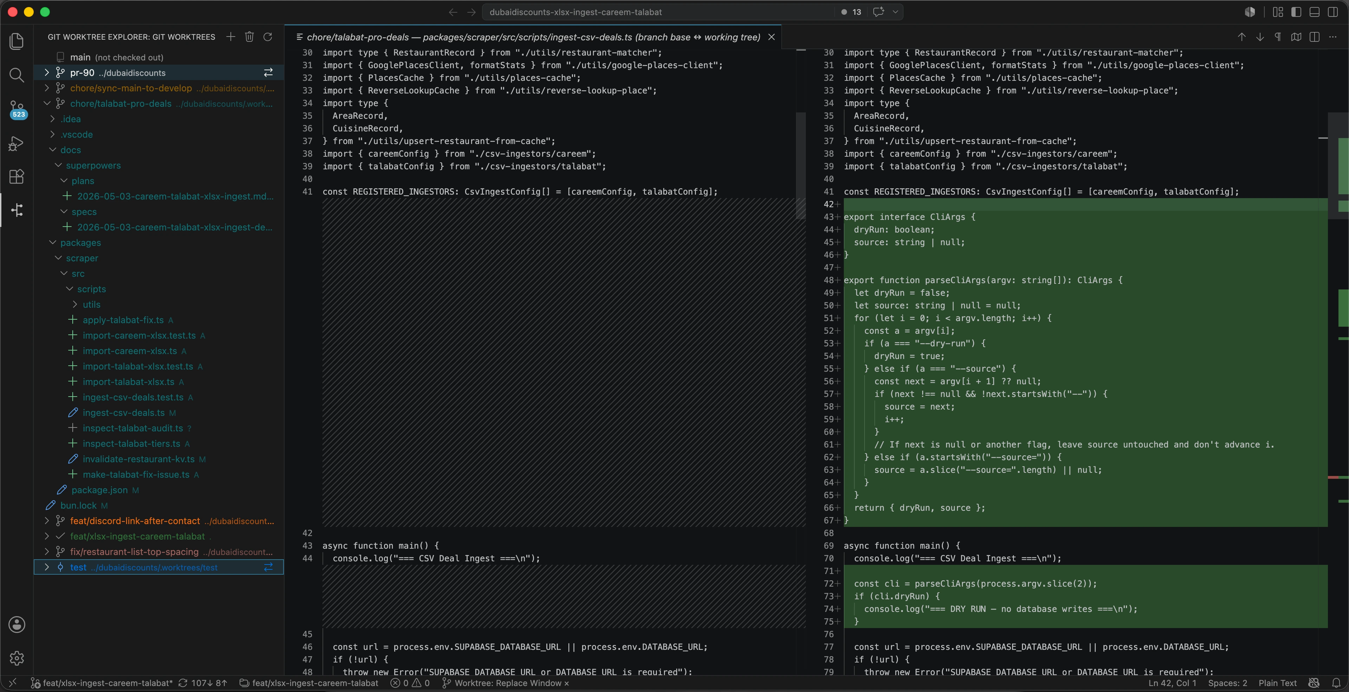Expand fix/restaurant-list-top-spacing worktree
The image size is (1349, 692).
(x=47, y=552)
